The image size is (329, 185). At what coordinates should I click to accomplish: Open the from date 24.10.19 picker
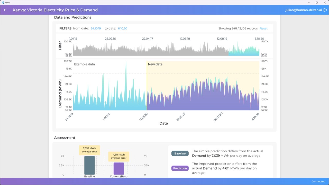(96, 29)
